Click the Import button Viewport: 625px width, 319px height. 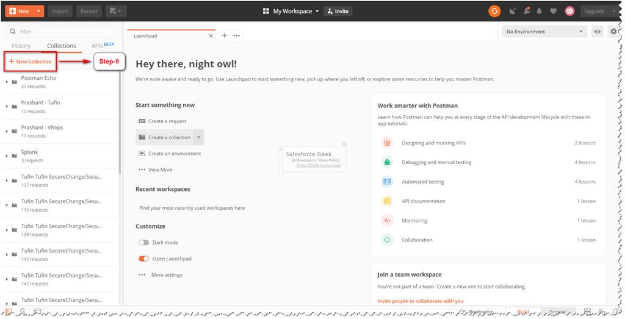(x=60, y=11)
